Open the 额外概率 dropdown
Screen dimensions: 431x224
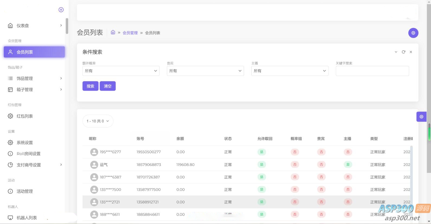(x=121, y=71)
